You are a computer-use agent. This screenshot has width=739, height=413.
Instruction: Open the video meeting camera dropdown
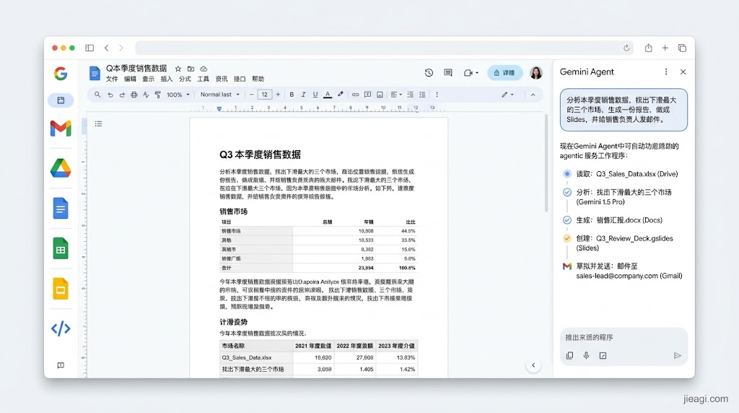click(x=471, y=73)
